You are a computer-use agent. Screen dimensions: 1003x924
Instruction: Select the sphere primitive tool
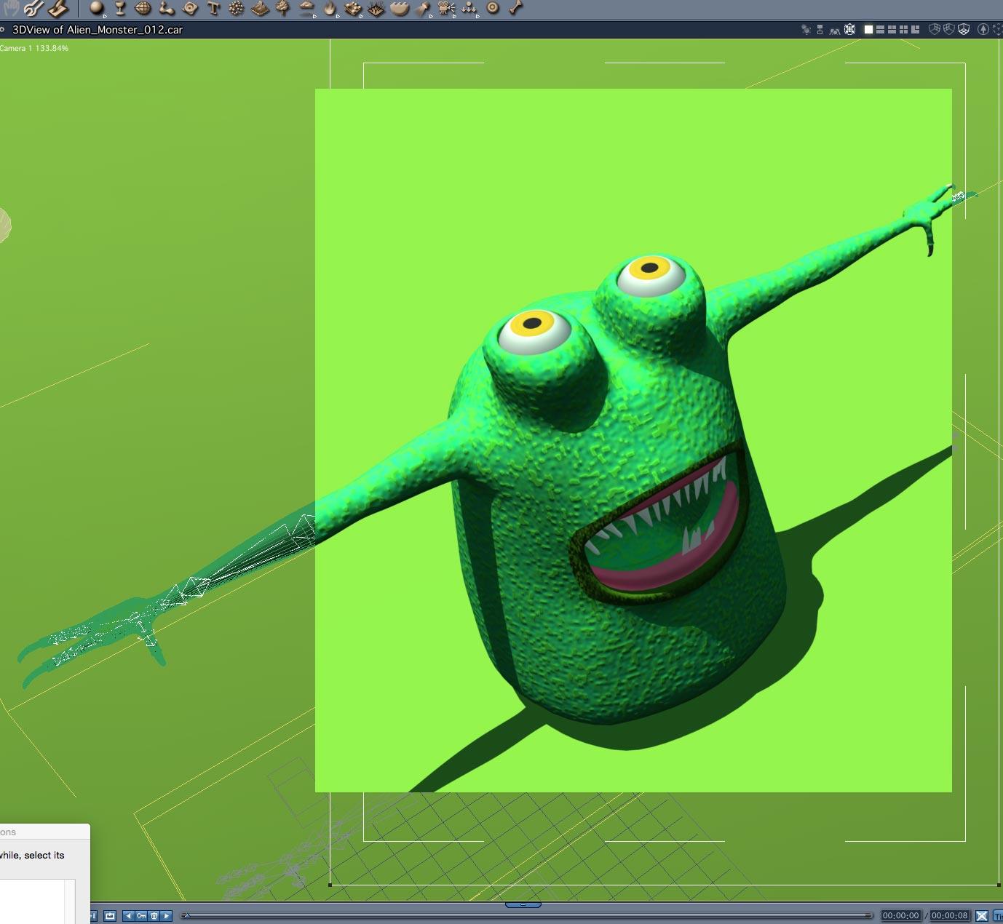[x=96, y=8]
